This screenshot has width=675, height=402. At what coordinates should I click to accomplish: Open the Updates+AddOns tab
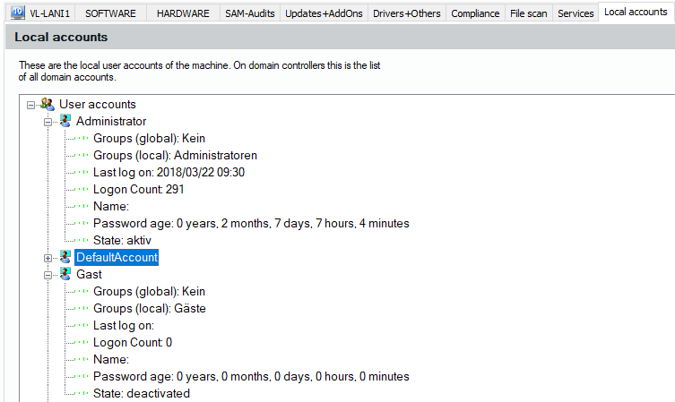[x=324, y=13]
